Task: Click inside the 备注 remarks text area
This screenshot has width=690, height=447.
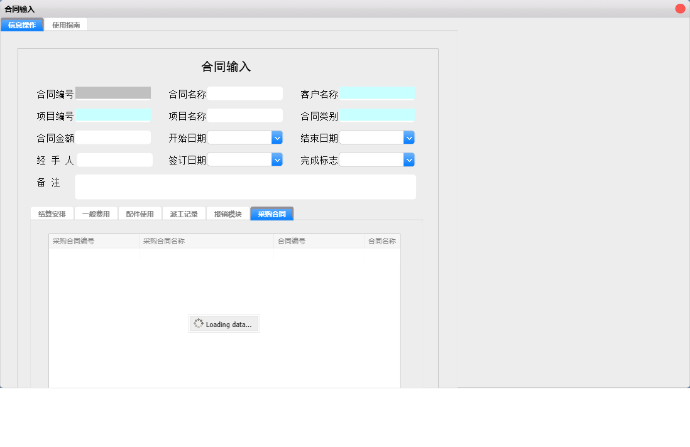Action: [245, 186]
